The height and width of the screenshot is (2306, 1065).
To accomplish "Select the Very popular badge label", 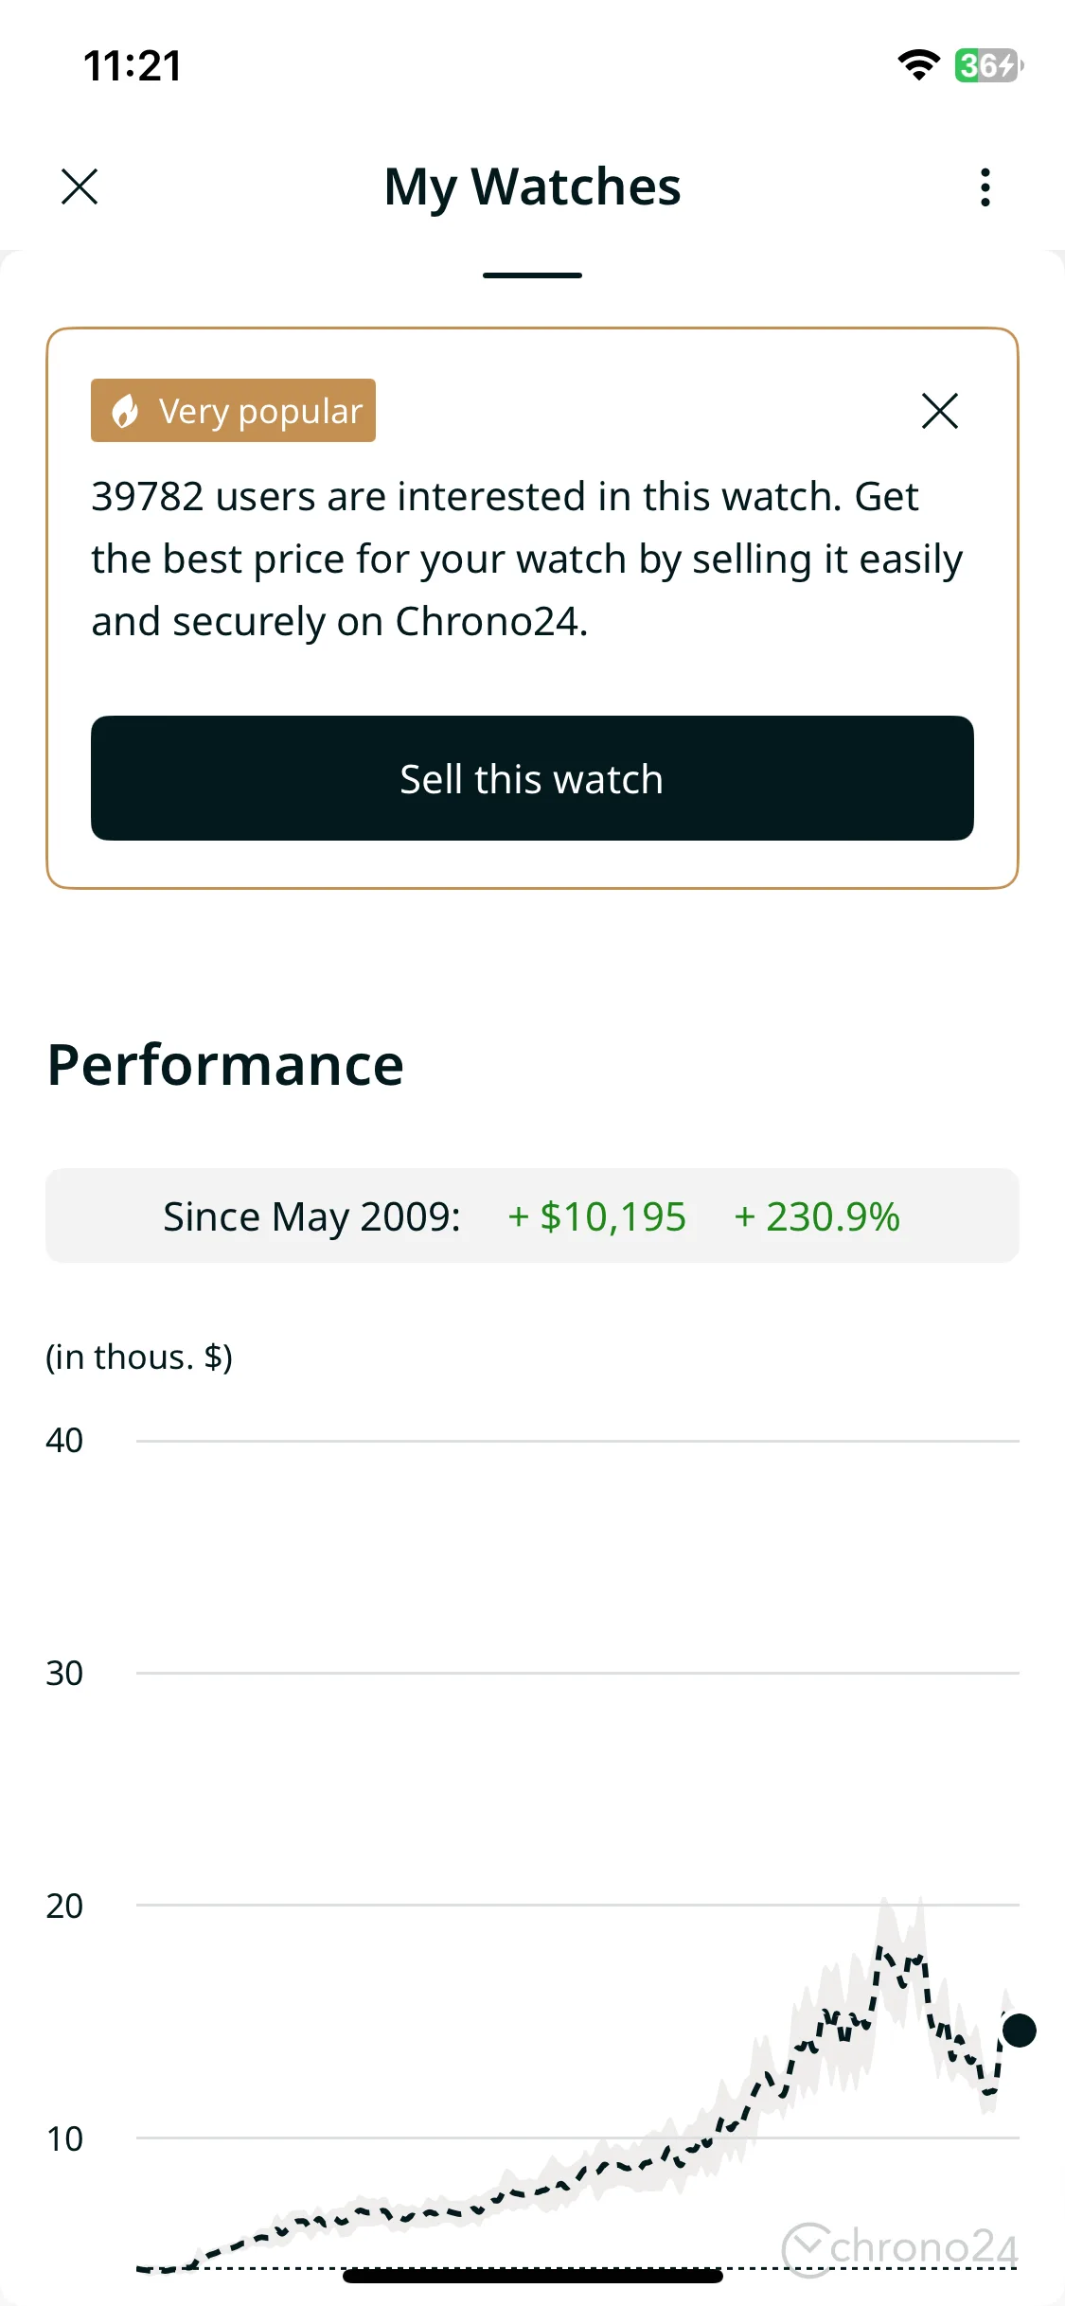I will pyautogui.click(x=233, y=411).
